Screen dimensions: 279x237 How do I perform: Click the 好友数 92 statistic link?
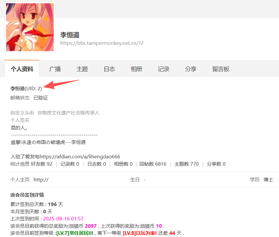pyautogui.click(x=42, y=164)
